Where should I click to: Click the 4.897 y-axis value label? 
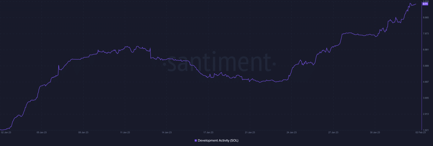(x=426, y=82)
